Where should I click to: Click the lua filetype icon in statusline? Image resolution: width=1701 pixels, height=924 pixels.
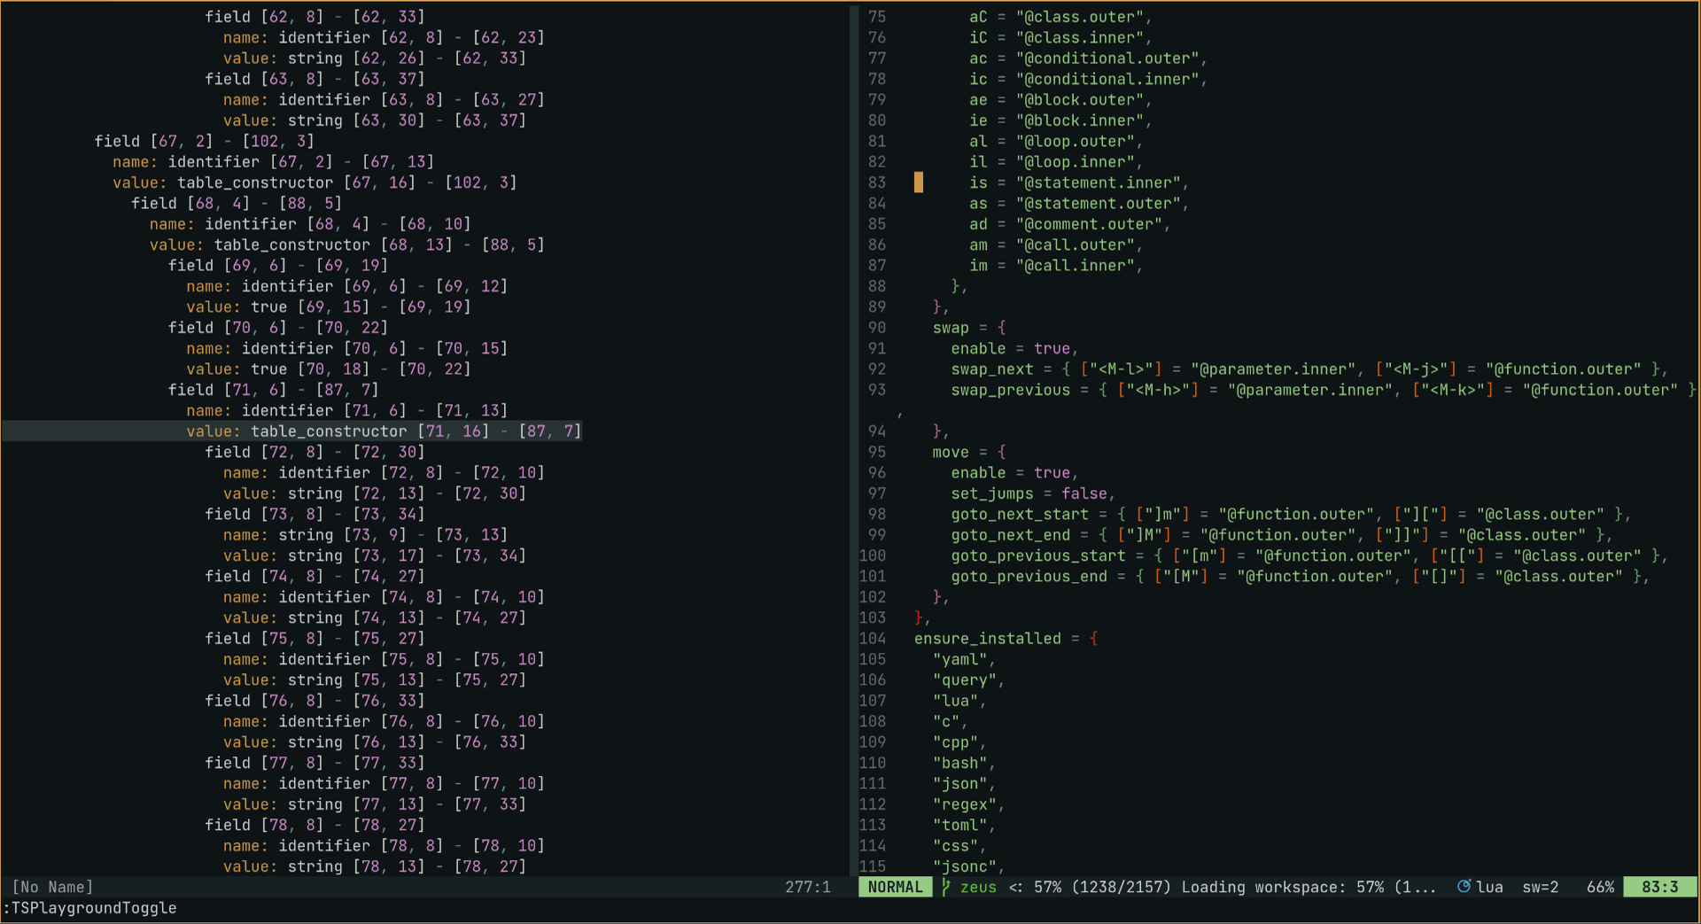tap(1465, 887)
